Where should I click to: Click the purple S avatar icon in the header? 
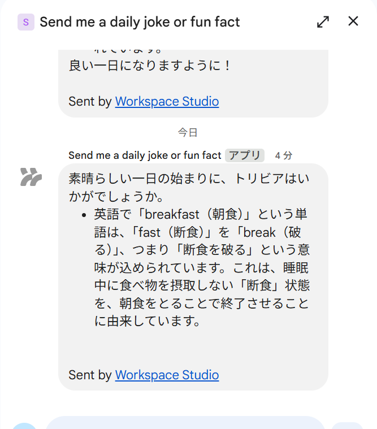pyautogui.click(x=26, y=22)
